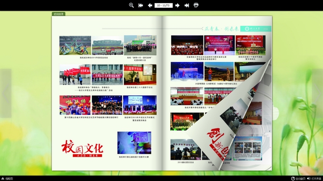Click the star formation sports photo
Image resolution: width=323 pixels, height=181 pixels.
(x=75, y=46)
